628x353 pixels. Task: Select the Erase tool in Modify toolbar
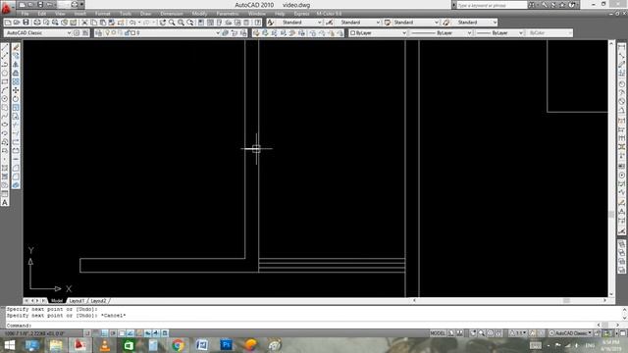(16, 47)
